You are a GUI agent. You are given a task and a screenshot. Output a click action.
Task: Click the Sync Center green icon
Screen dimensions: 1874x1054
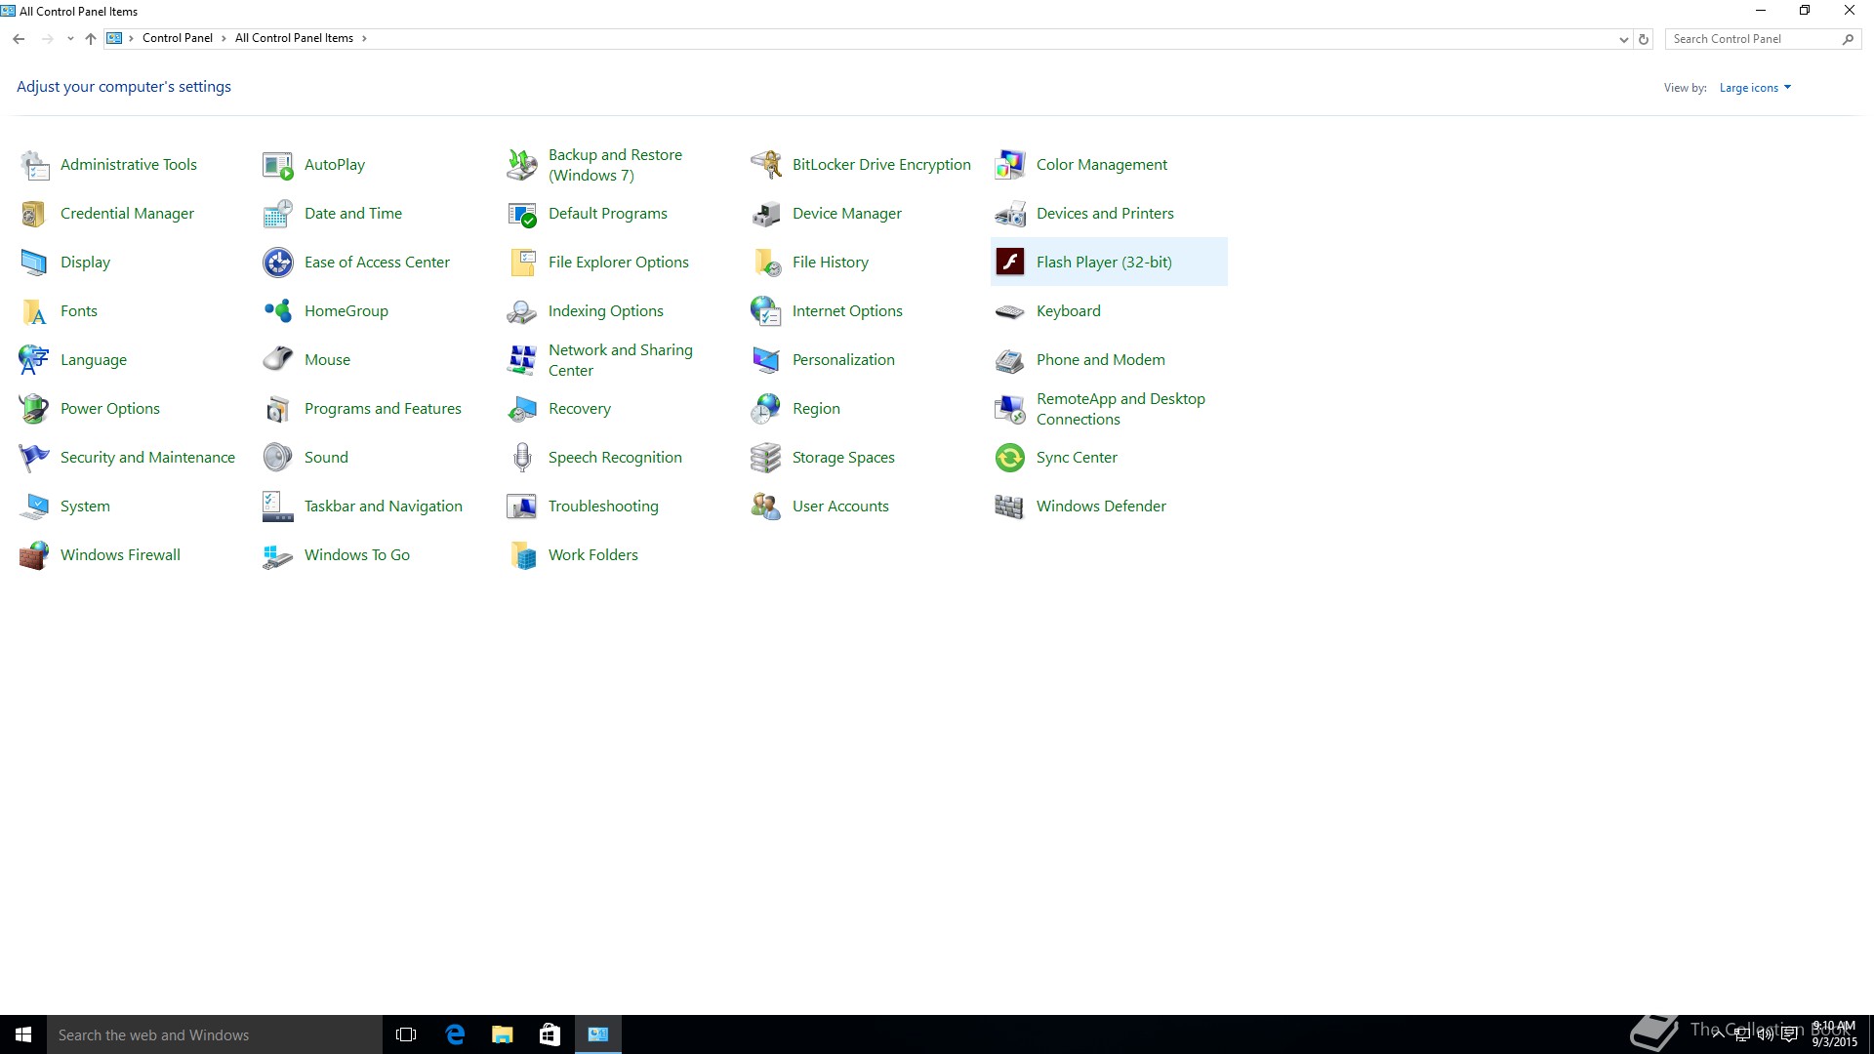coord(1010,458)
